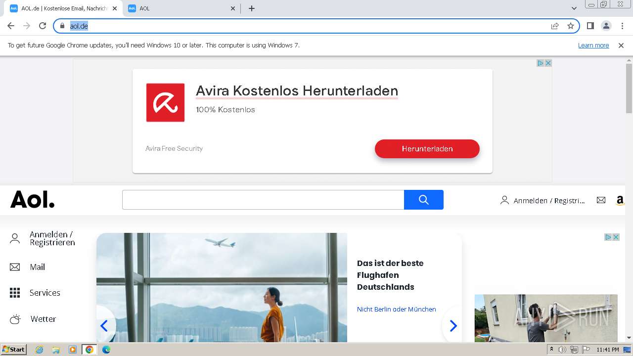This screenshot has width=633, height=356.
Task: Reload the aol.de page
Action: (43, 26)
